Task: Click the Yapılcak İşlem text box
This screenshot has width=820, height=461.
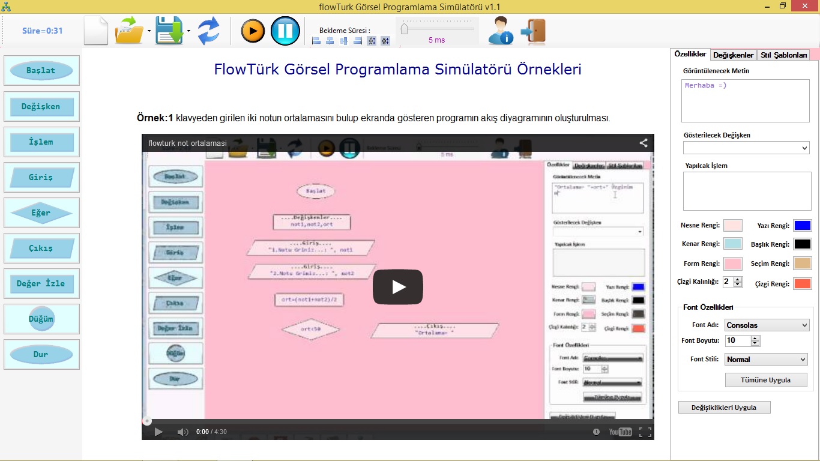Action: (x=747, y=191)
